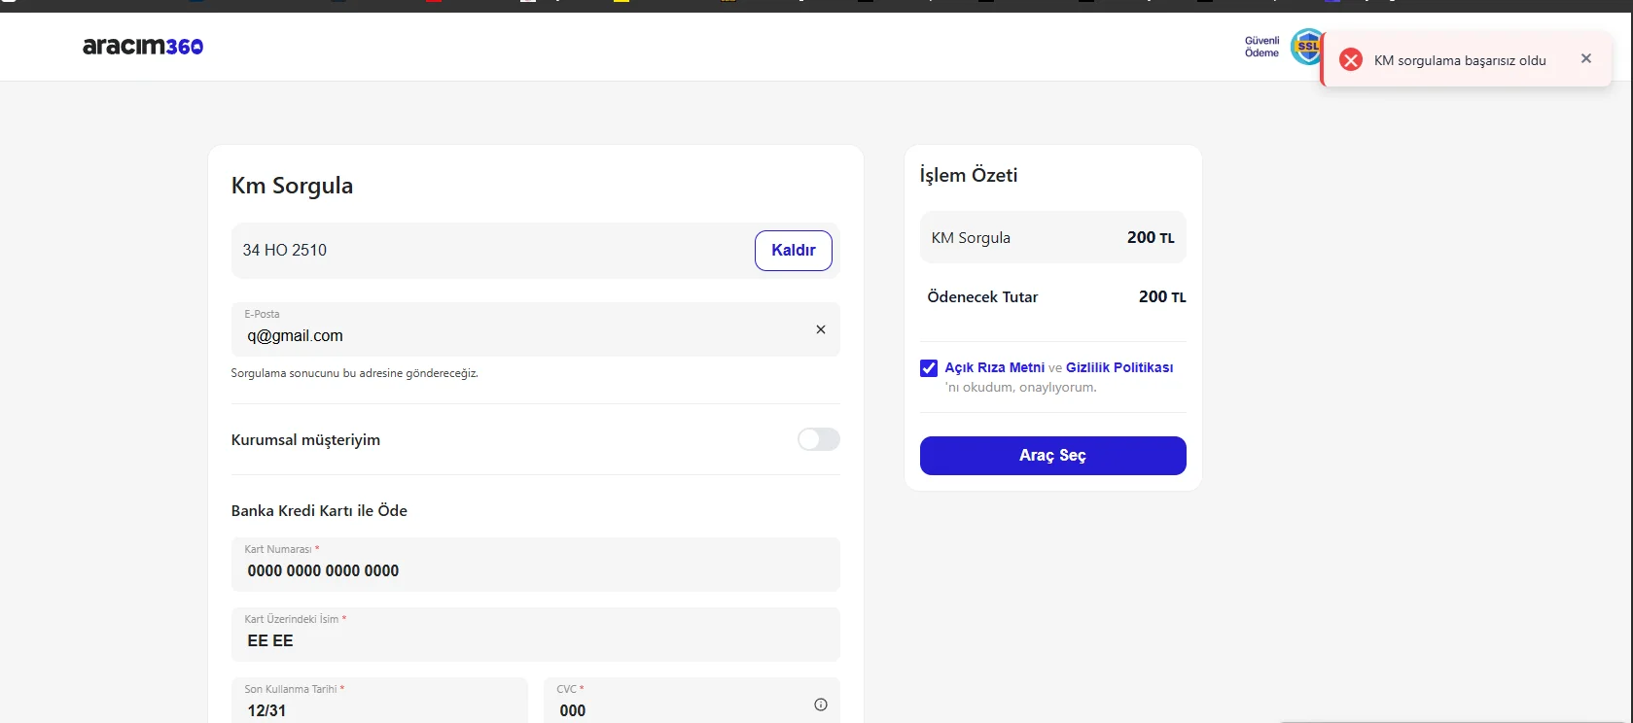Image resolution: width=1633 pixels, height=723 pixels.
Task: Click the aracım360 logo
Action: point(143,46)
